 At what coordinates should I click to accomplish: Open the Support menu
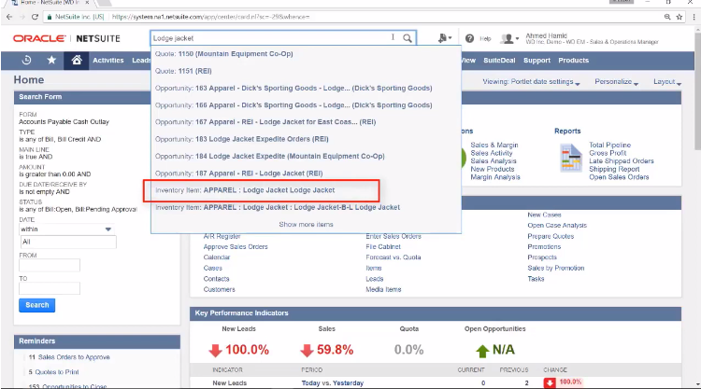click(x=536, y=61)
